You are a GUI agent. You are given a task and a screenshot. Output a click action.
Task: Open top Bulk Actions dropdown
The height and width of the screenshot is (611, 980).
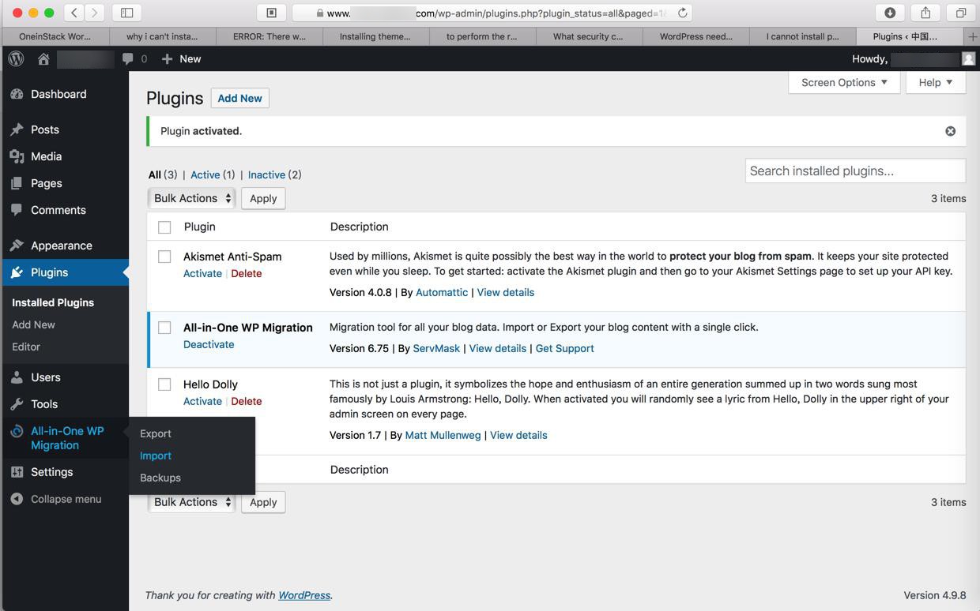pos(192,198)
